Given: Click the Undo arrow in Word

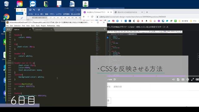Looking at the screenshot, I should coord(34,10).
